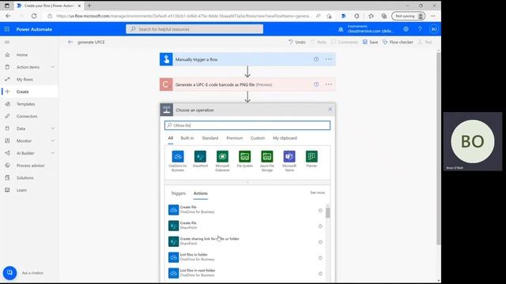
Task: Open settings gear icon in header
Action: 406,29
